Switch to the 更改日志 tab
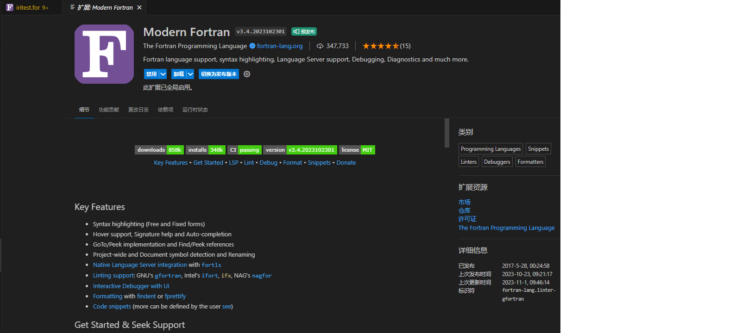 [x=138, y=110]
